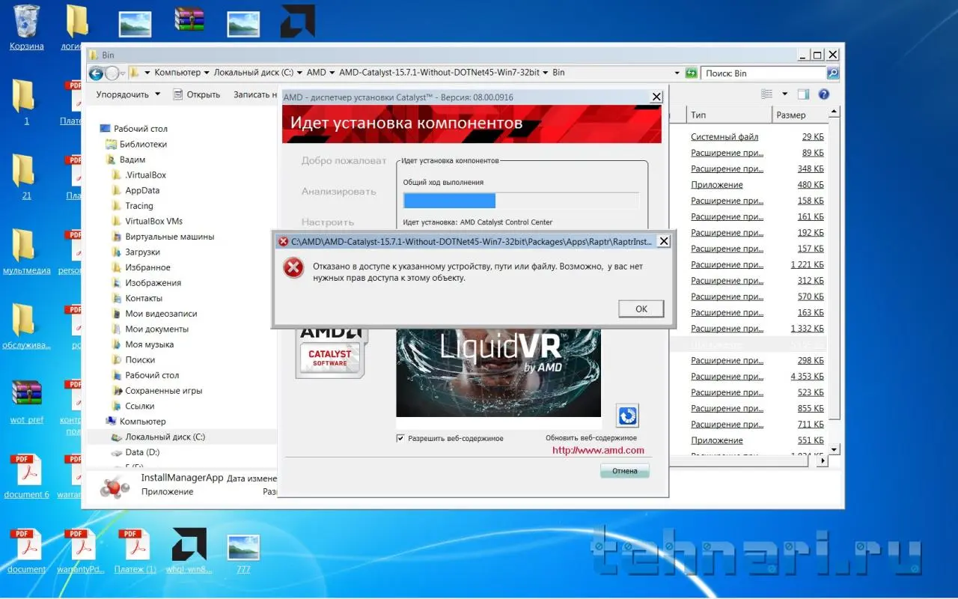This screenshot has height=599, width=958.
Task: Click Открыть in the Explorer toolbar
Action: (197, 94)
